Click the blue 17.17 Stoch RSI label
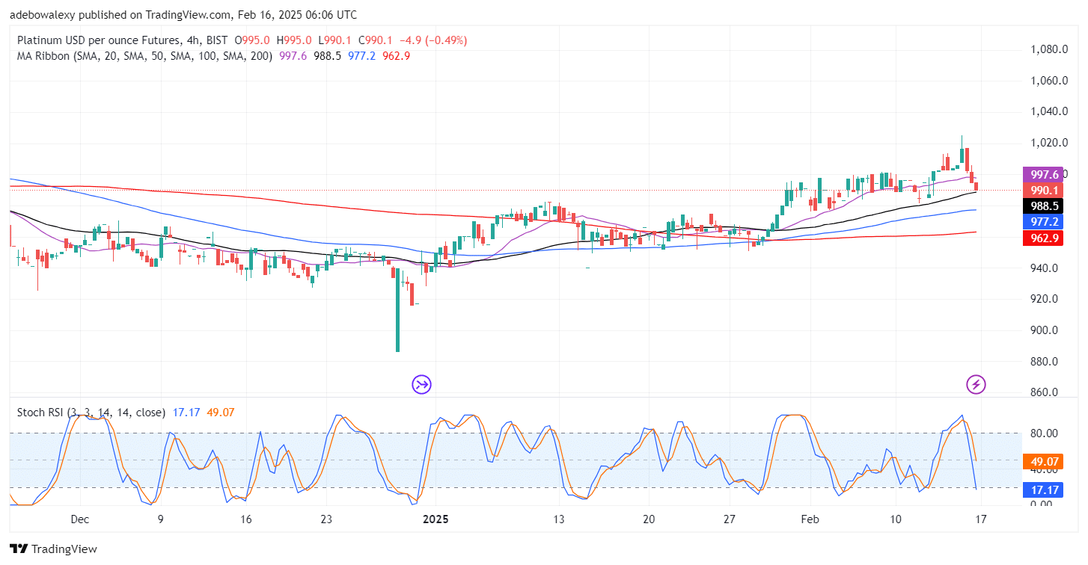Viewport: 1088px width, 565px height. coord(1042,490)
